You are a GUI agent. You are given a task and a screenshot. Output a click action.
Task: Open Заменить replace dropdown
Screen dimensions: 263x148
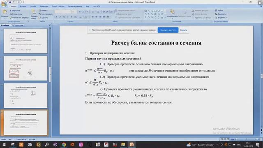pyautogui.click(x=221, y=14)
